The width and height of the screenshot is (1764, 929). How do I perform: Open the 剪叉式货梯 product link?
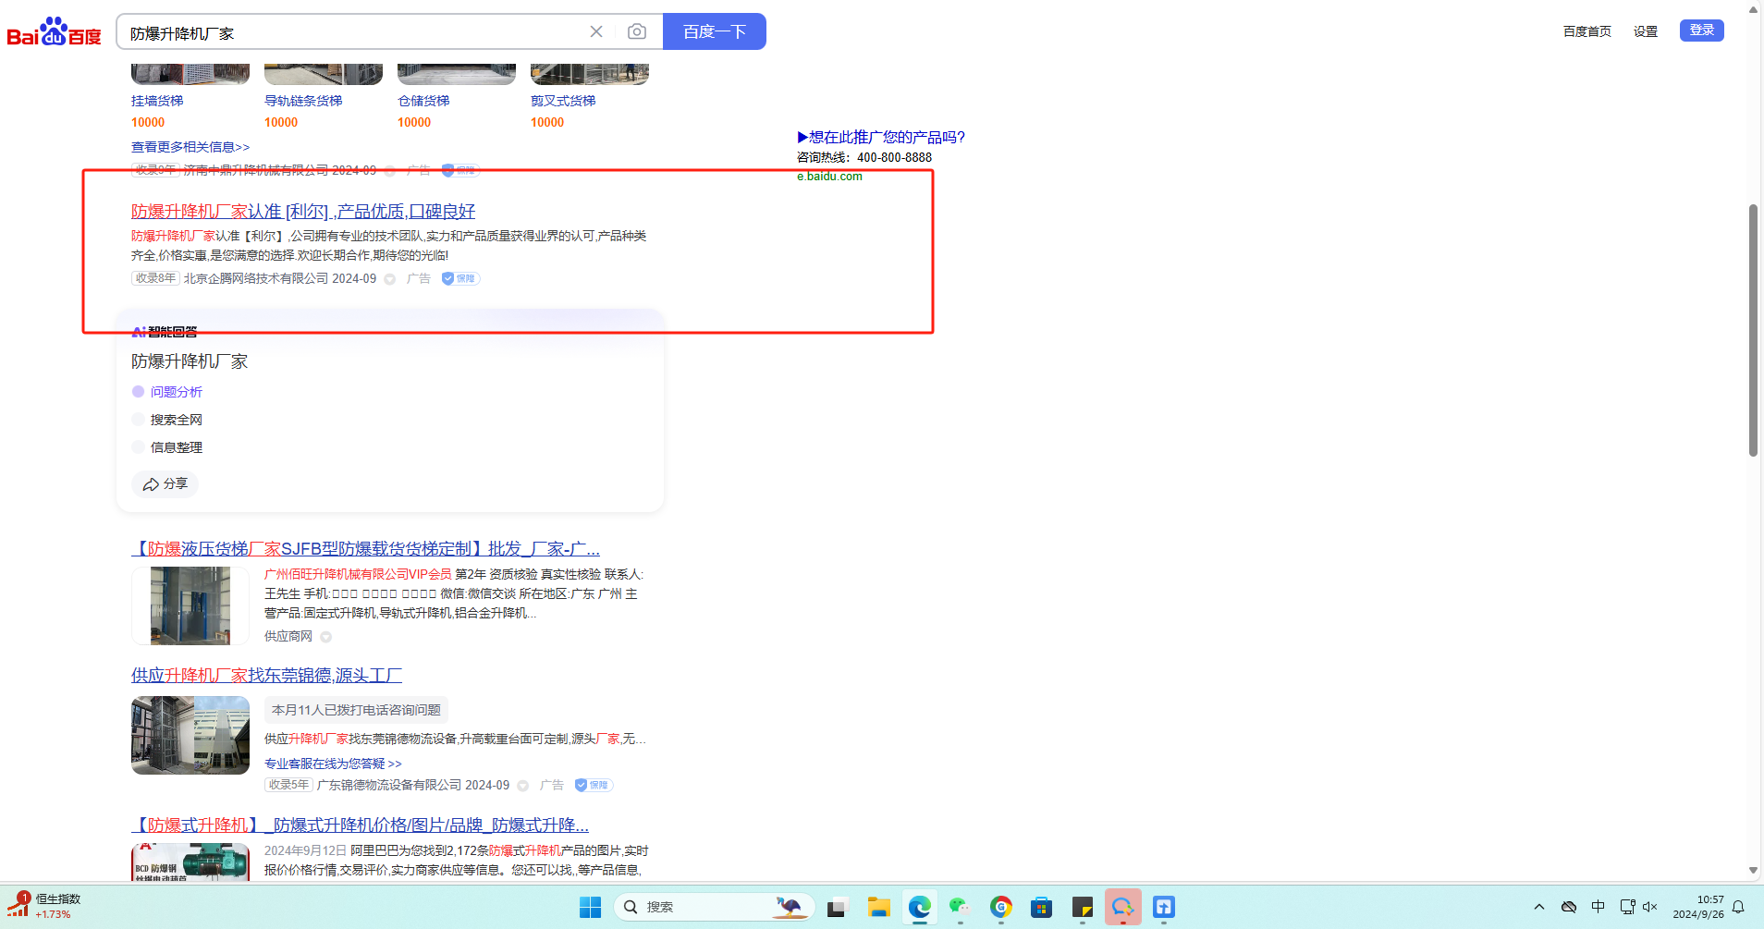(563, 101)
